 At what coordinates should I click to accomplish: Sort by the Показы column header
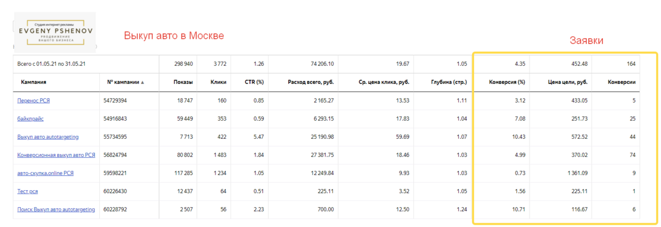coord(183,82)
